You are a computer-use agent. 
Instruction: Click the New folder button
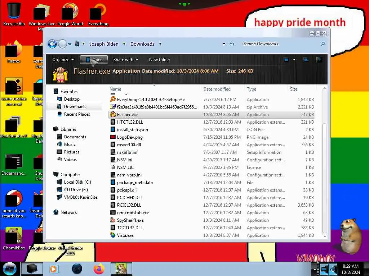click(x=160, y=60)
